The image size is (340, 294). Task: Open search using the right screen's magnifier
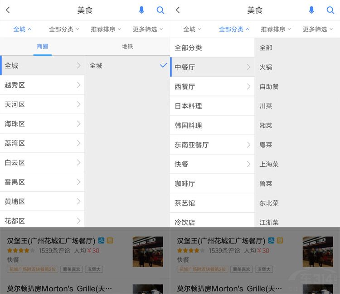click(330, 10)
